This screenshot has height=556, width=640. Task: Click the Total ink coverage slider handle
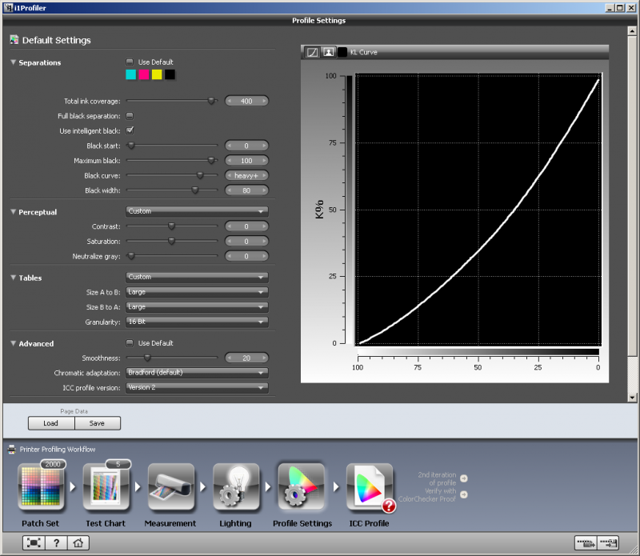click(211, 102)
